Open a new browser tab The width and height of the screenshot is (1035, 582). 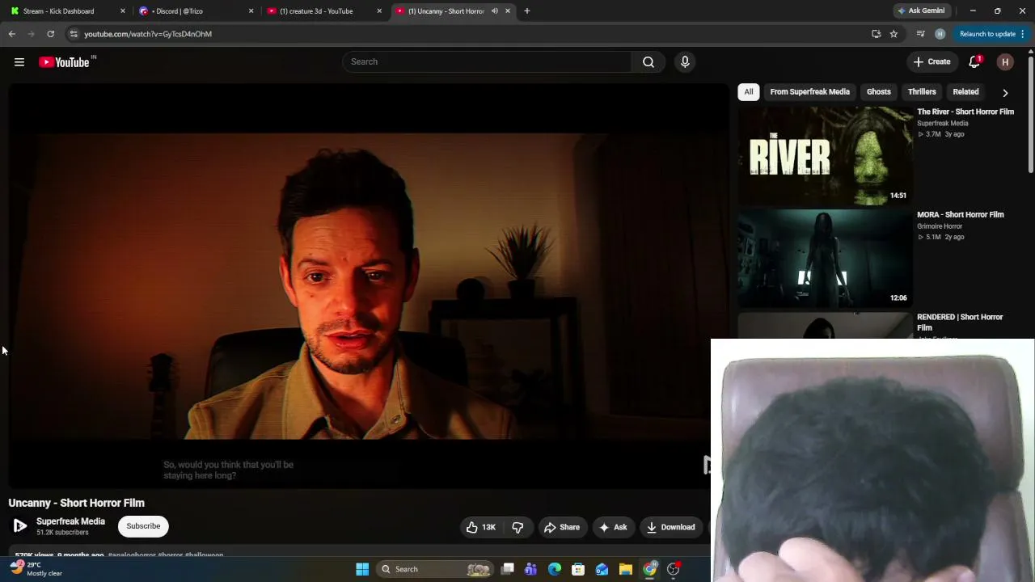click(527, 11)
